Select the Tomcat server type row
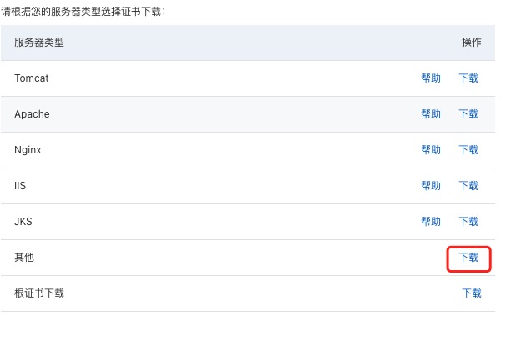Screen dimensions: 506x351 pyautogui.click(x=32, y=78)
